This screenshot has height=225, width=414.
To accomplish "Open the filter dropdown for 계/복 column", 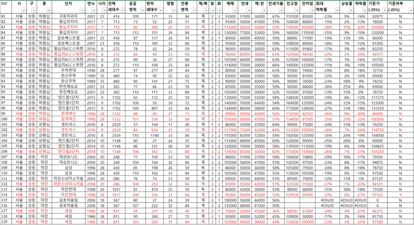I will (x=206, y=10).
